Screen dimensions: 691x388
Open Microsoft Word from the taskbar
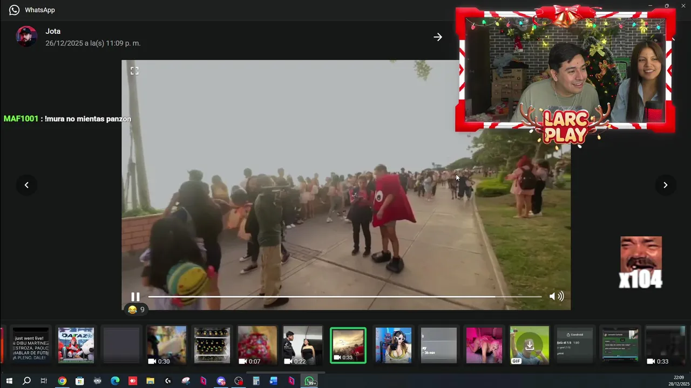click(x=274, y=381)
